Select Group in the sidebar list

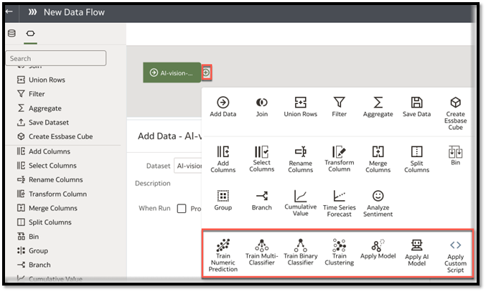tap(32, 251)
